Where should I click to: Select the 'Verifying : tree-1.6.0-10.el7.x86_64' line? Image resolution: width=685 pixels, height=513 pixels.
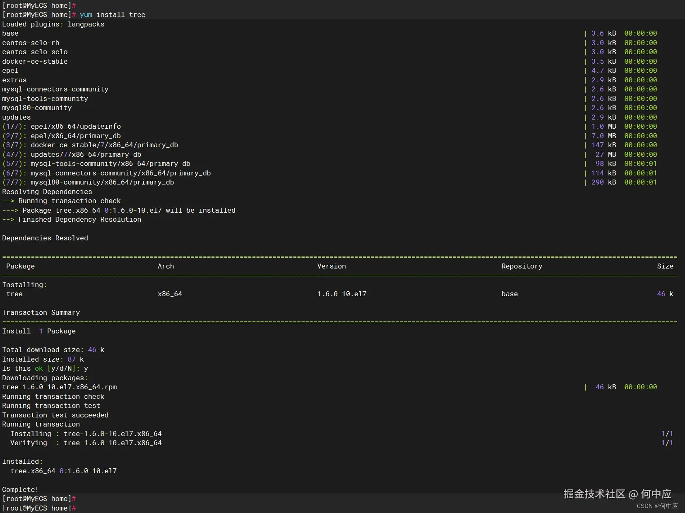86,443
